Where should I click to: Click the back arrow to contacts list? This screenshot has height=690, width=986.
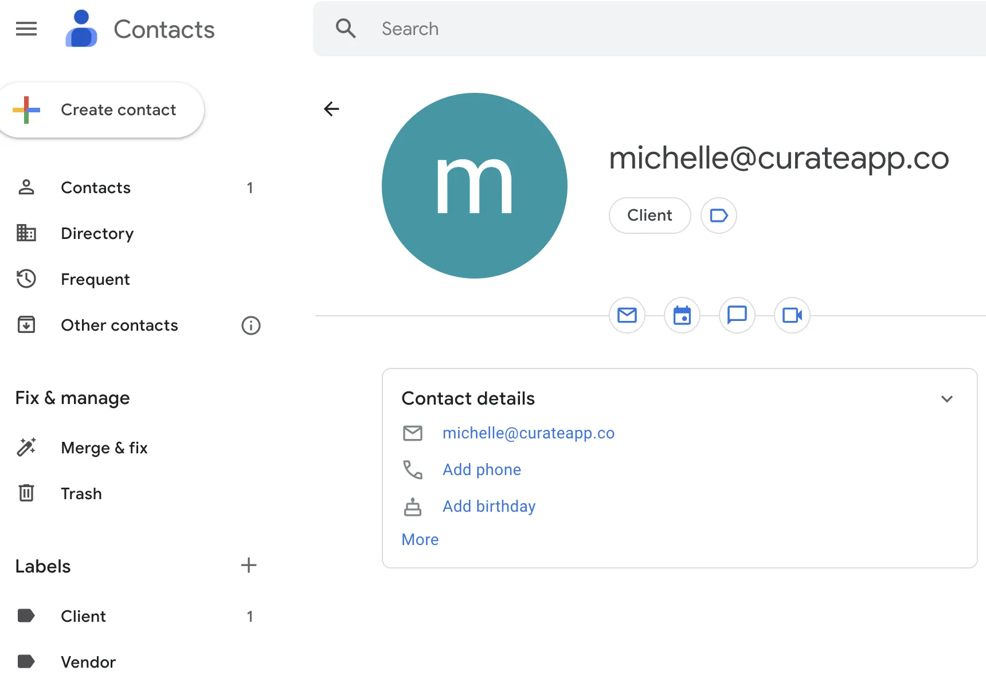coord(331,109)
